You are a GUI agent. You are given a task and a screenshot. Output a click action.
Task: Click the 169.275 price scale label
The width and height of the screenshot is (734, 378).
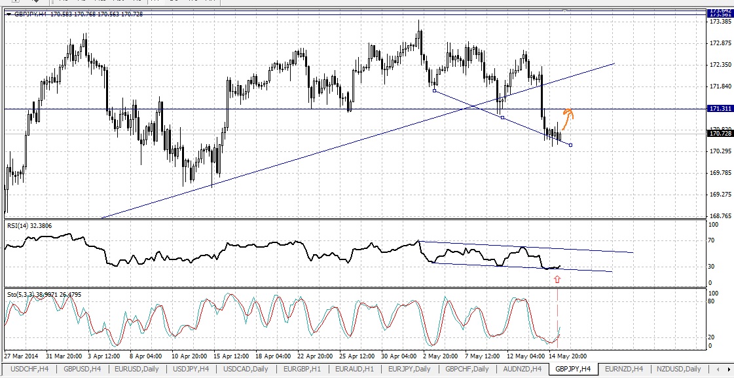(720, 194)
